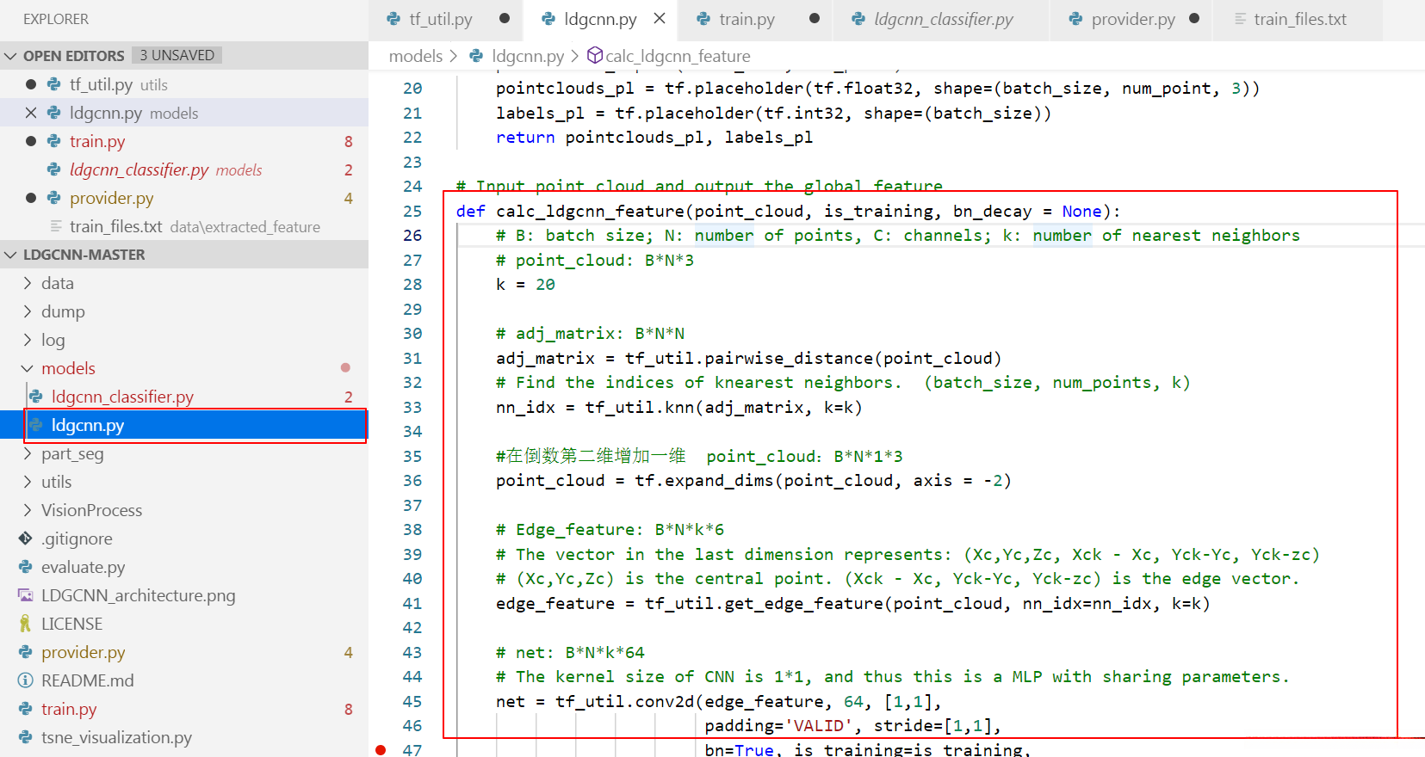Click the 'return pointclouds_pl, labels_pl' line

(x=654, y=137)
